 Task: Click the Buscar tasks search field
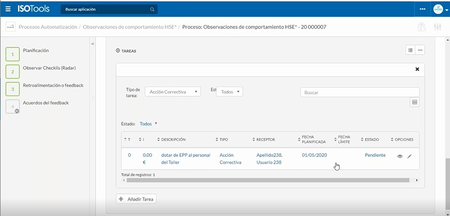click(359, 93)
